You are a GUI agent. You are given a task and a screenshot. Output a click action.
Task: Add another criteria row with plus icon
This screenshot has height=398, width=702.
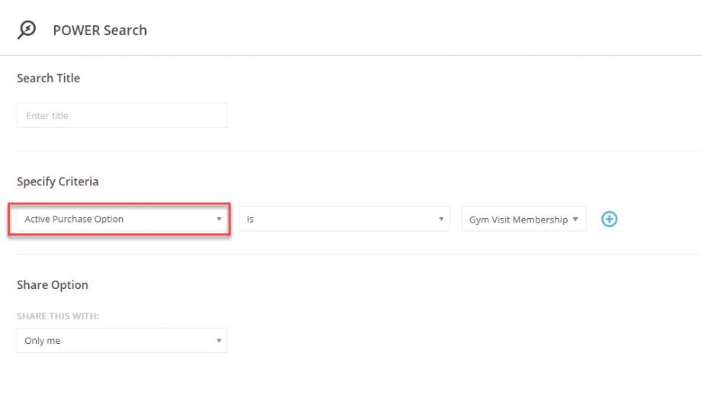(x=609, y=219)
